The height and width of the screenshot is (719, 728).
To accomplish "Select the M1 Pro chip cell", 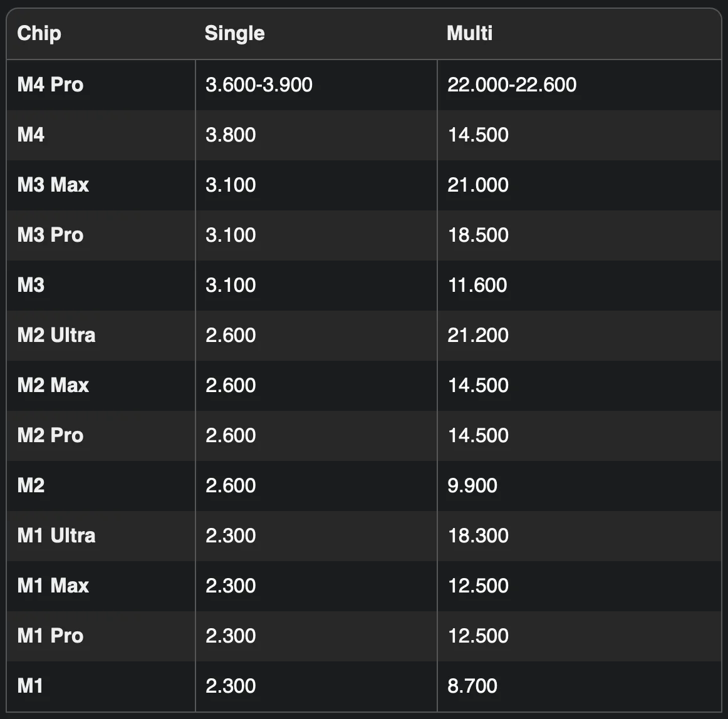I will point(50,636).
